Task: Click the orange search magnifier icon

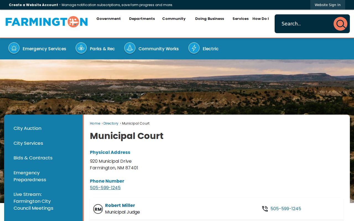Action: tap(340, 24)
